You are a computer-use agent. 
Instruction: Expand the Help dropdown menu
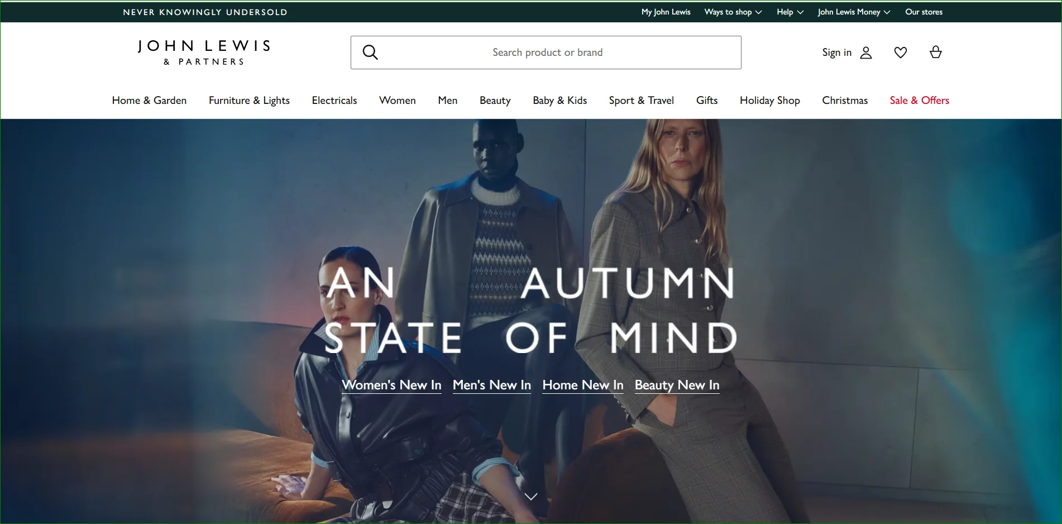pyautogui.click(x=790, y=12)
